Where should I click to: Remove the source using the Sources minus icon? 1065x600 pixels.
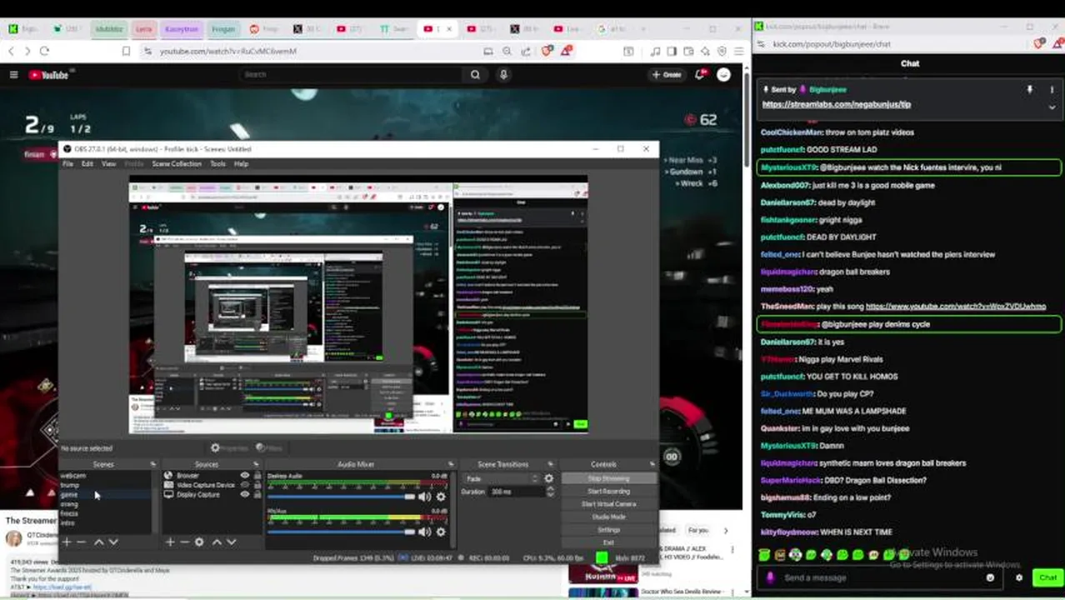(x=184, y=542)
